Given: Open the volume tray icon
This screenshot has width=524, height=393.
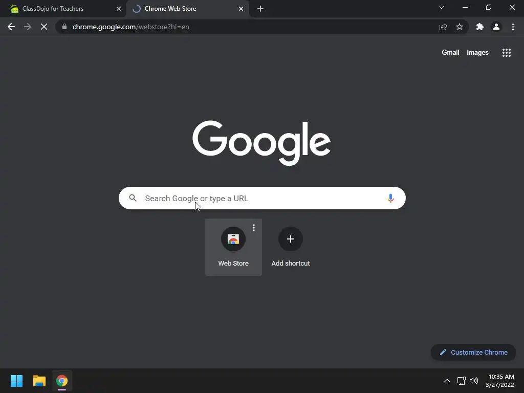Looking at the screenshot, I should (474, 381).
